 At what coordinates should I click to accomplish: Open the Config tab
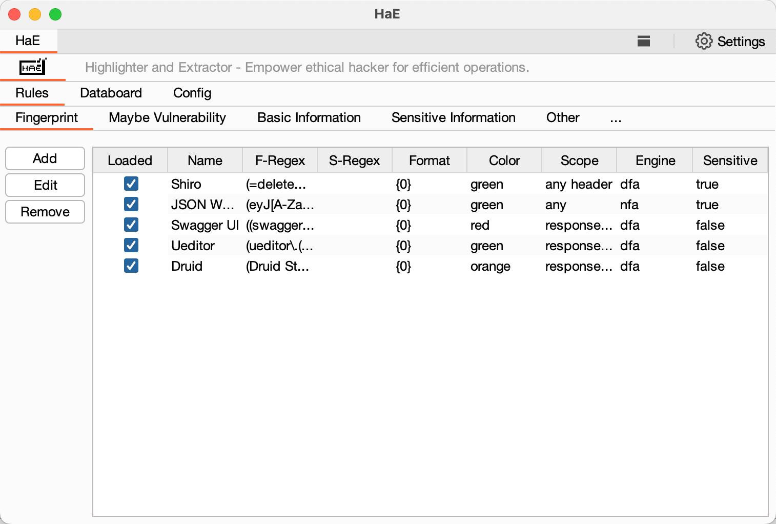click(x=192, y=93)
